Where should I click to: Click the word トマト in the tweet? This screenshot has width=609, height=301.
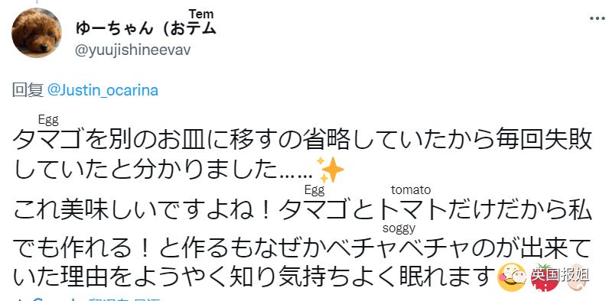412,211
